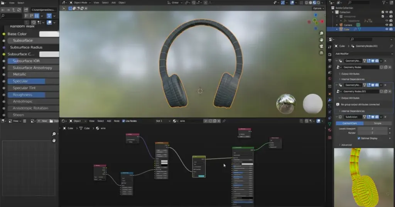The width and height of the screenshot is (395, 207).
Task: Click the pan hand icon in viewport
Action: pyautogui.click(x=321, y=40)
